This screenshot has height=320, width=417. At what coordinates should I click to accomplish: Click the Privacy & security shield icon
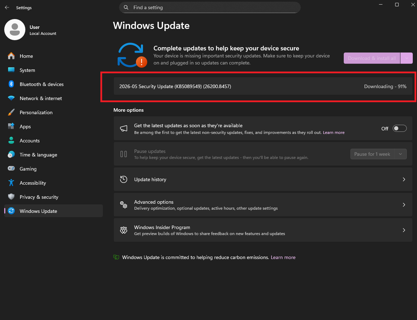[11, 197]
